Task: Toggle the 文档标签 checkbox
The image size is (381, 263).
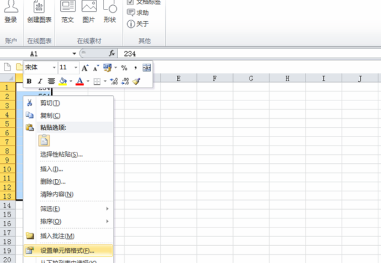Action: pos(130,2)
